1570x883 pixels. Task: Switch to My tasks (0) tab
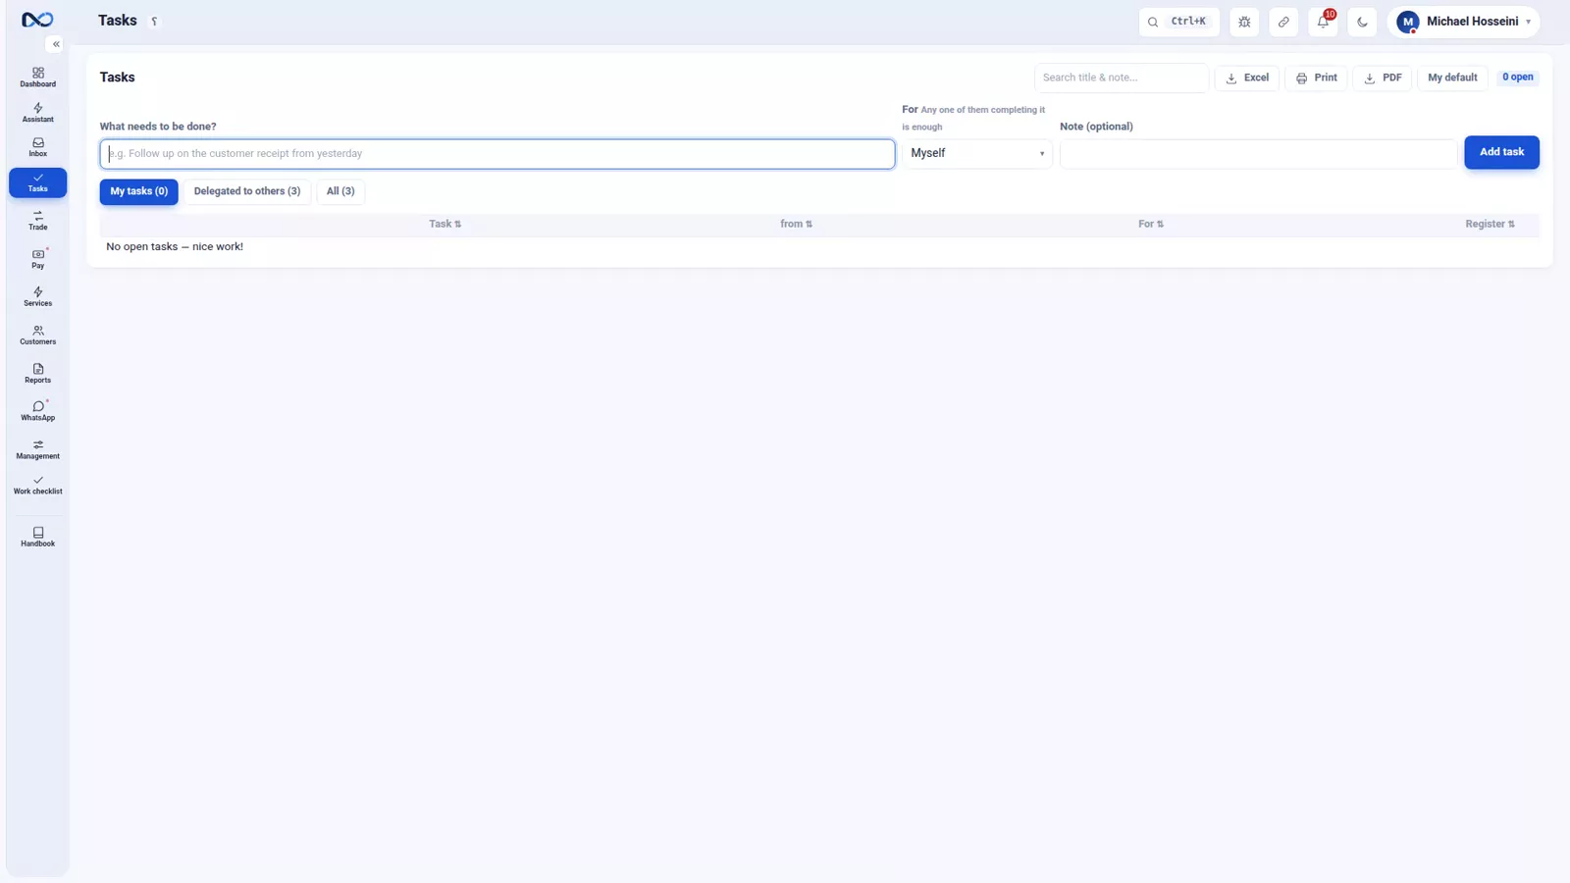139,191
